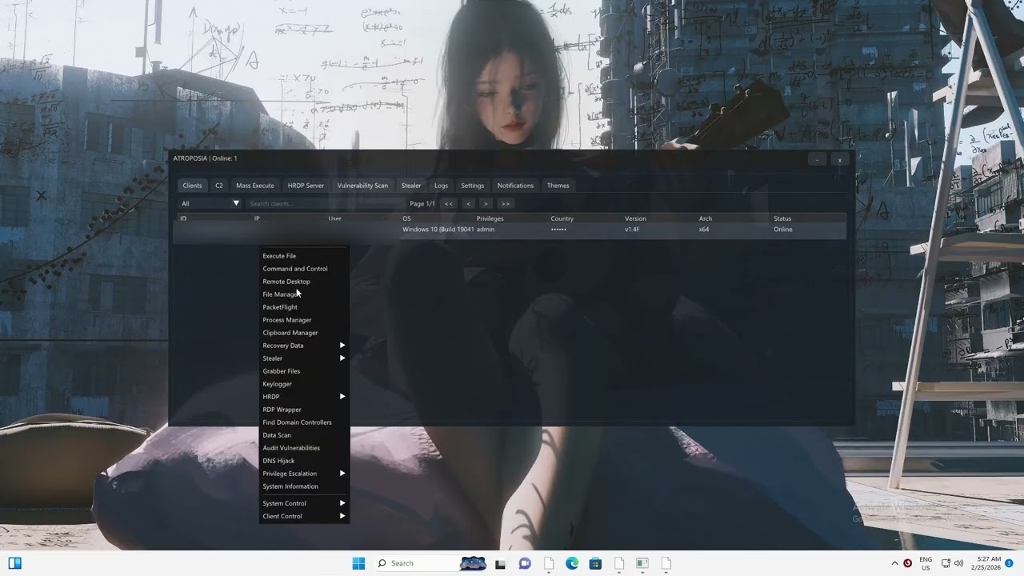Viewport: 1024px width, 576px height.
Task: Open the notification count badge
Action: tap(1010, 563)
